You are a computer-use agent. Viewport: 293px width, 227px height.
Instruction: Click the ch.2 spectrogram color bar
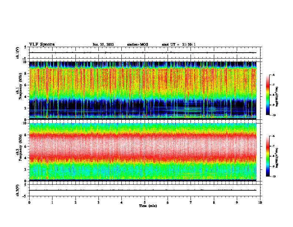(267, 156)
